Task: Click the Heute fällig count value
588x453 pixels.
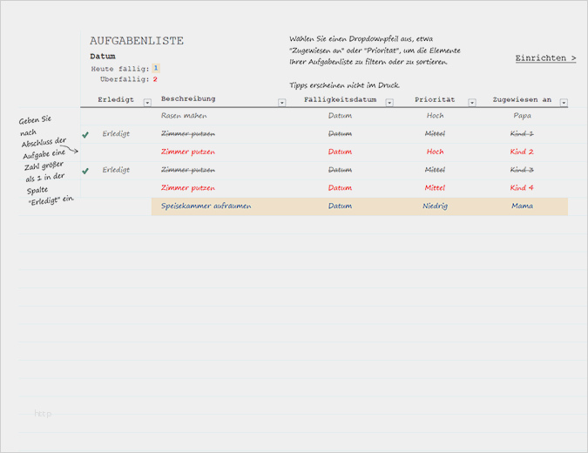Action: [155, 68]
